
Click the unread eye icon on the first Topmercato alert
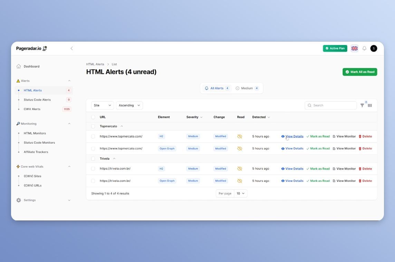[x=240, y=136]
